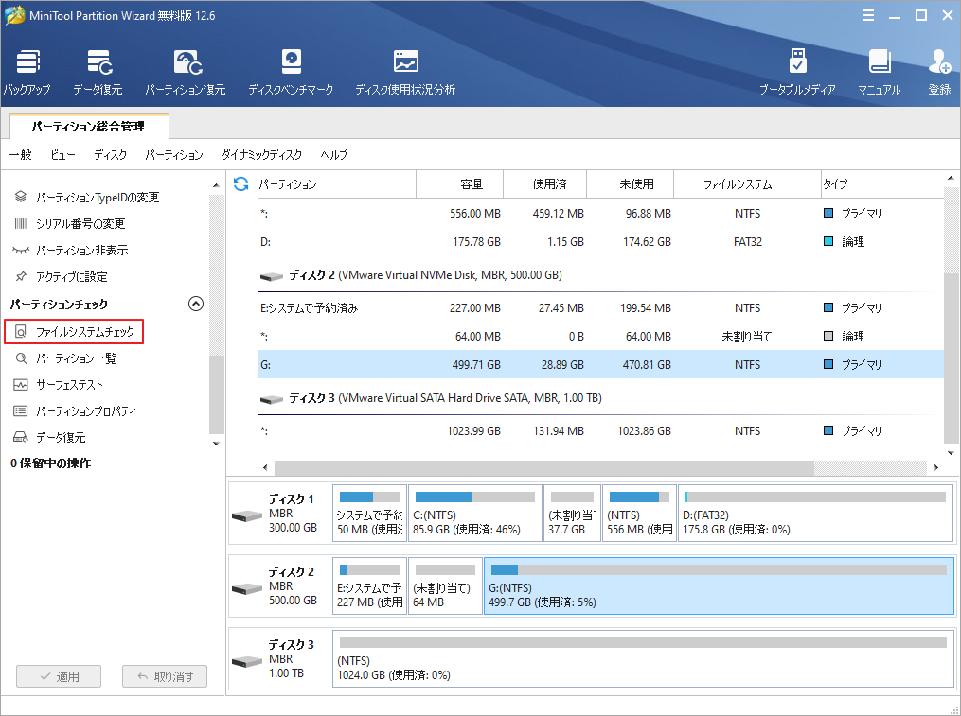
Task: Select D:(FAT32) block in disk map
Action: coord(815,514)
